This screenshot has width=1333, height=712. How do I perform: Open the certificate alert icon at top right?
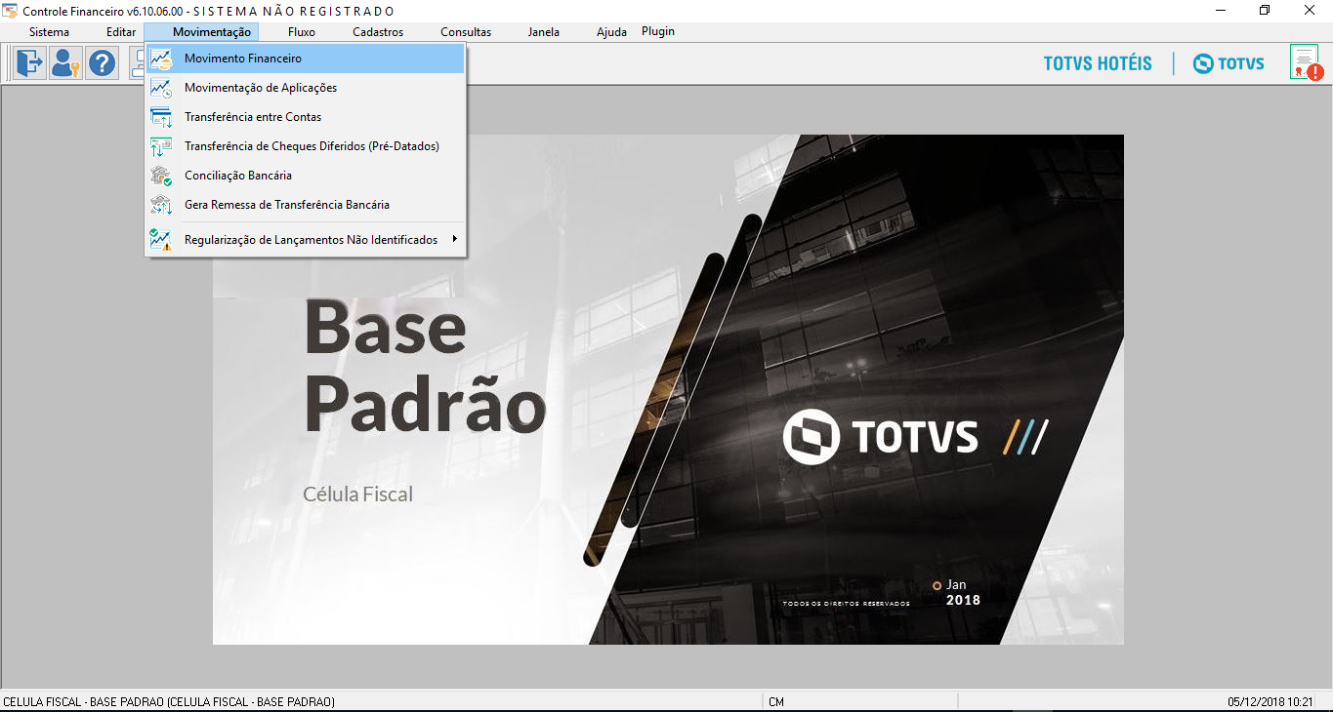click(x=1306, y=63)
